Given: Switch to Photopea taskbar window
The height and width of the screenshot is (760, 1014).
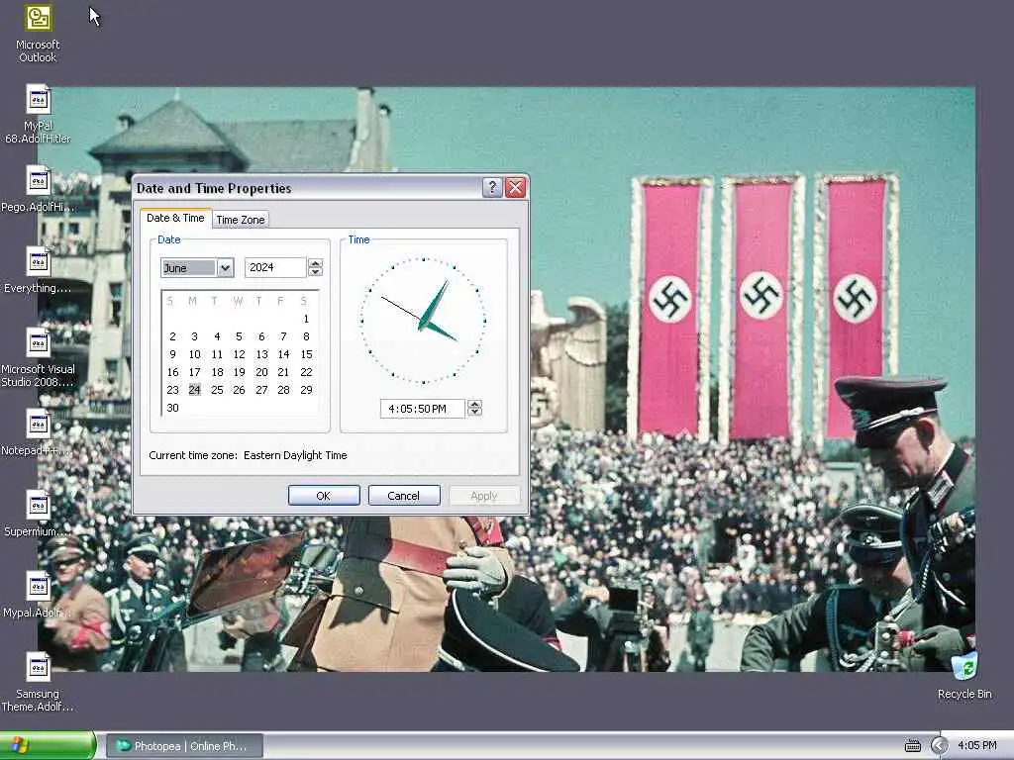Looking at the screenshot, I should 184,746.
